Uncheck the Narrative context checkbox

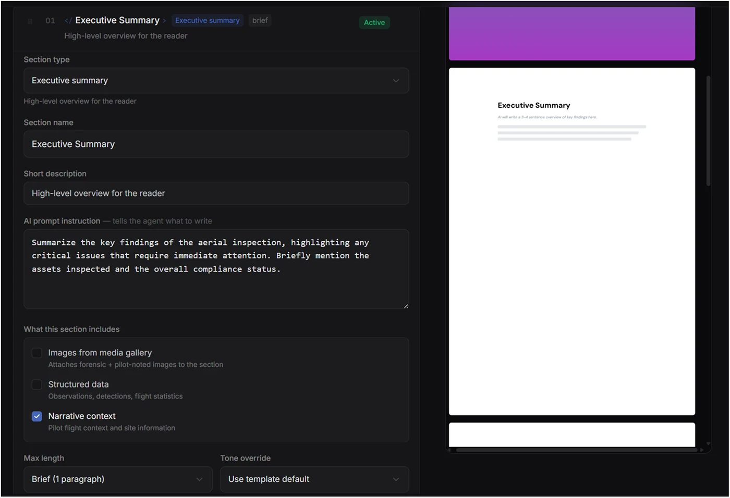tap(36, 416)
